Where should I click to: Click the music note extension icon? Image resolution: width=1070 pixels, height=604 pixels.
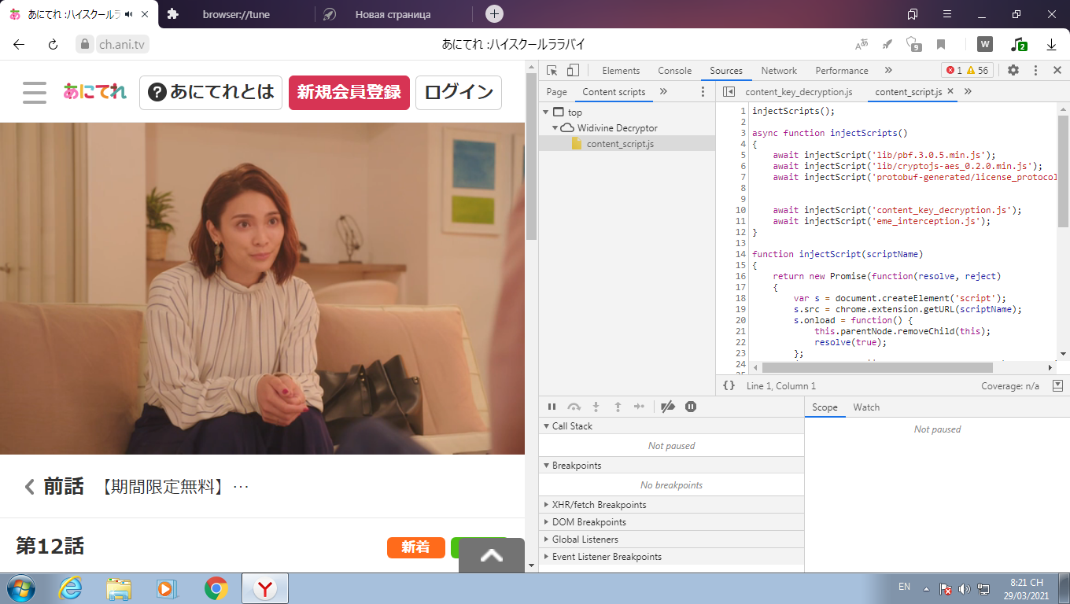[1019, 45]
